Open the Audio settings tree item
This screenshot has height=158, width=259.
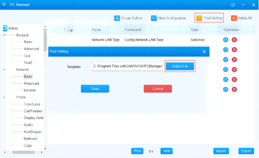pyautogui.click(x=28, y=125)
